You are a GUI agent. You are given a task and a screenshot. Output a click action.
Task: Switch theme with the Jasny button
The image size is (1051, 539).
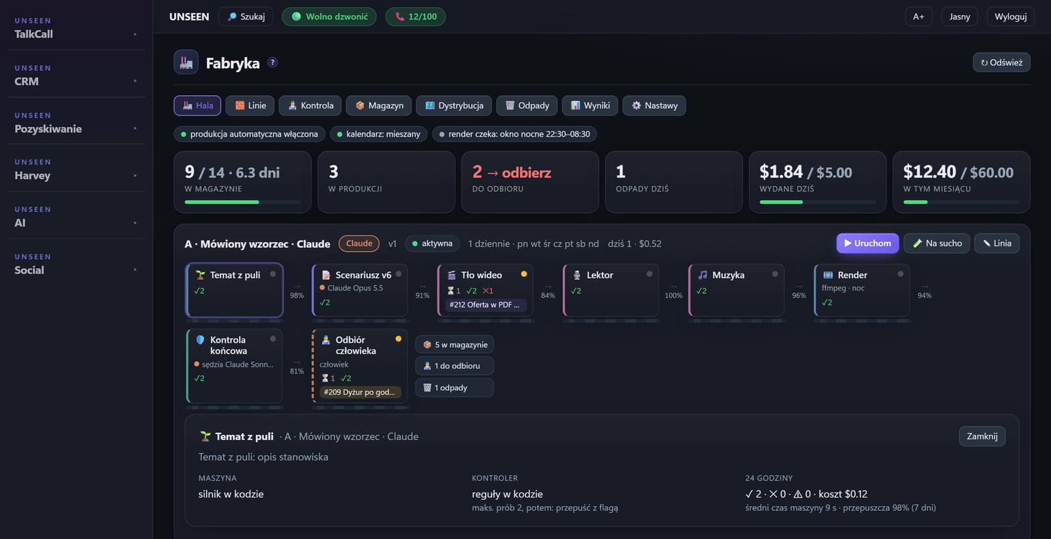(x=960, y=16)
